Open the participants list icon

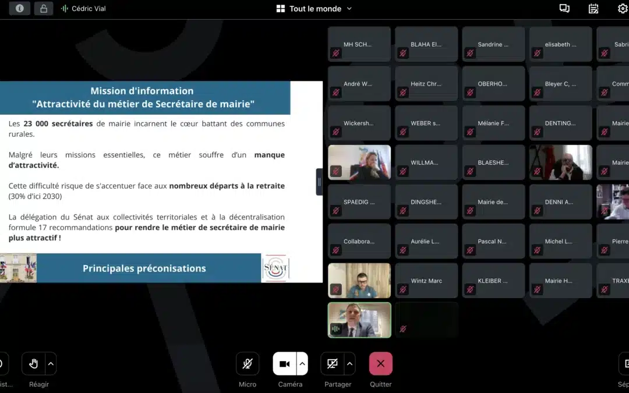point(593,8)
